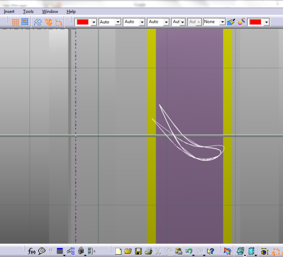Click the left red fill color swatch
Screen dimensions: 283x257
tap(83, 22)
